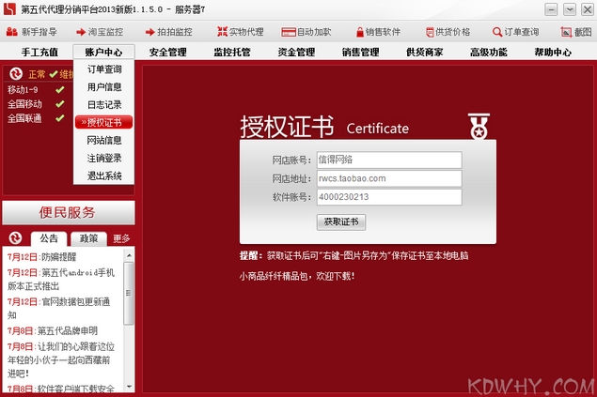
Task: Click the announcement list scrollbar down arrow
Action: tap(130, 389)
